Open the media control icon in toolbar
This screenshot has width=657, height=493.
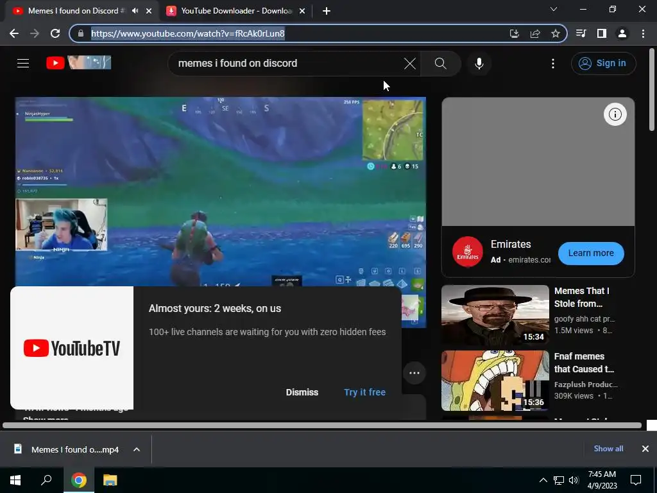[x=581, y=33]
